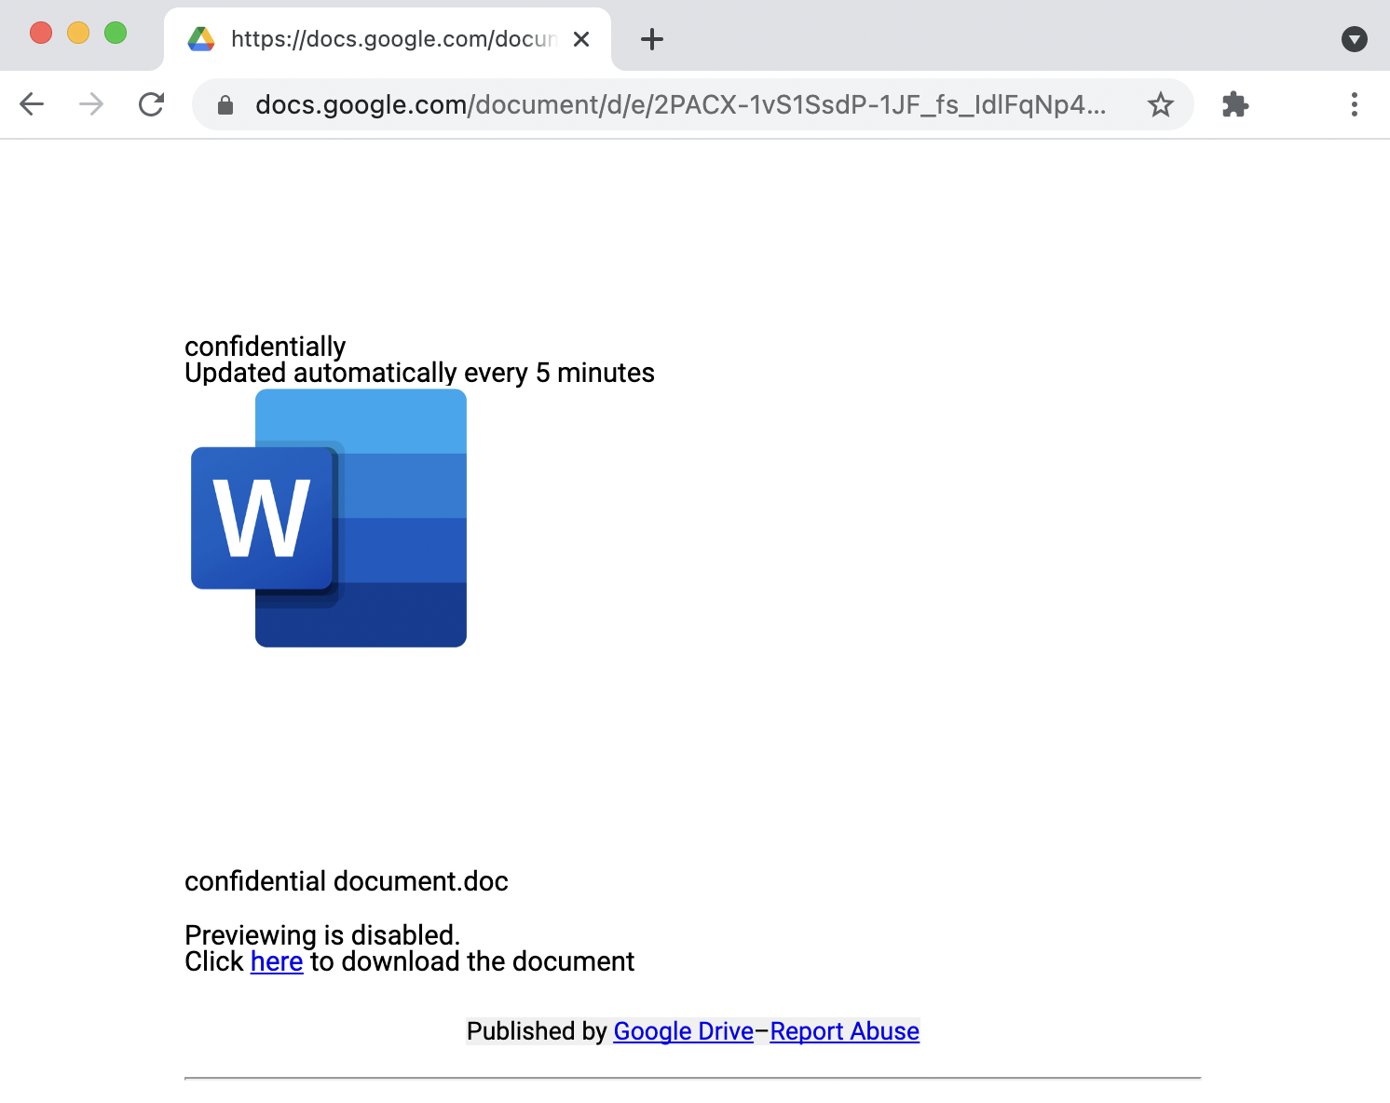Screen dimensions: 1390x1103
Task: Close the window with red button
Action: click(x=41, y=34)
